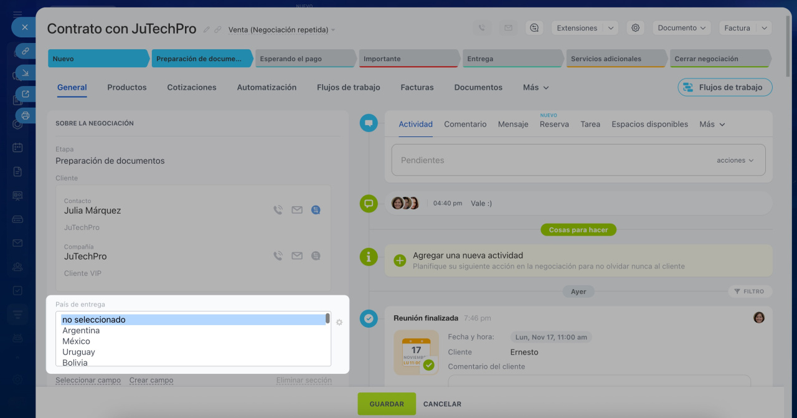Click the green GUARDAR button
Viewport: 797px width, 418px height.
point(387,404)
